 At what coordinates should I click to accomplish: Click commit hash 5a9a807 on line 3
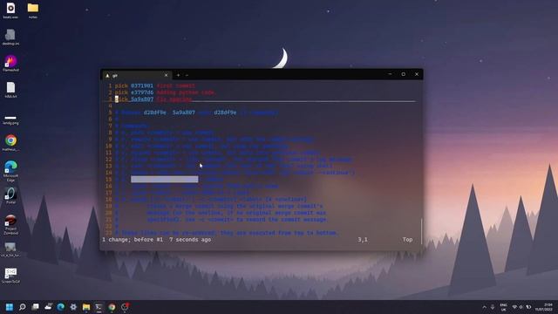tap(142, 99)
